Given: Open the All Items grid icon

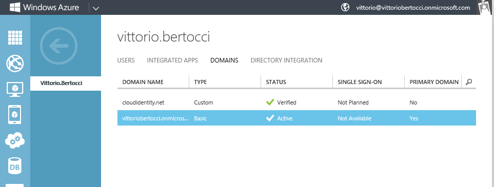Looking at the screenshot, I should point(15,38).
